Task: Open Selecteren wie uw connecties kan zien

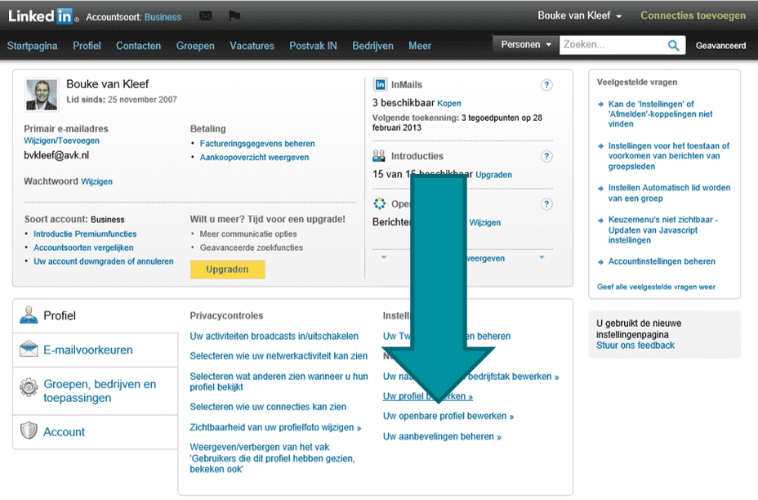Action: [268, 407]
